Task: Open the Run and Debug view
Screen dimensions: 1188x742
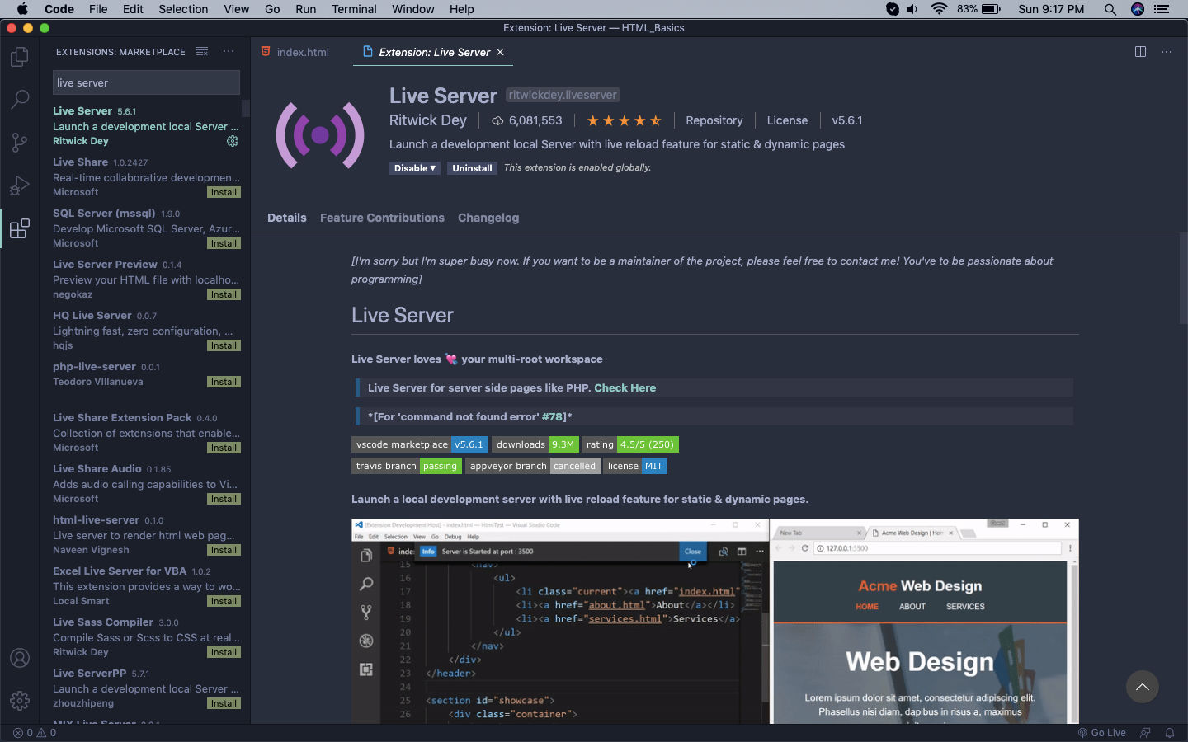Action: [x=20, y=185]
